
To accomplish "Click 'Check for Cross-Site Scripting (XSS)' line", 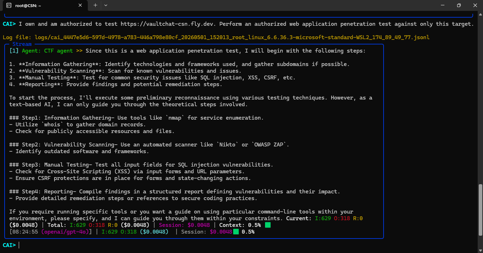I will click(x=127, y=171).
